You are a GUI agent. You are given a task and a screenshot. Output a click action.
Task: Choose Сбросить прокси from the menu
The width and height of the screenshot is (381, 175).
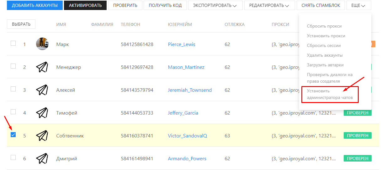324,26
